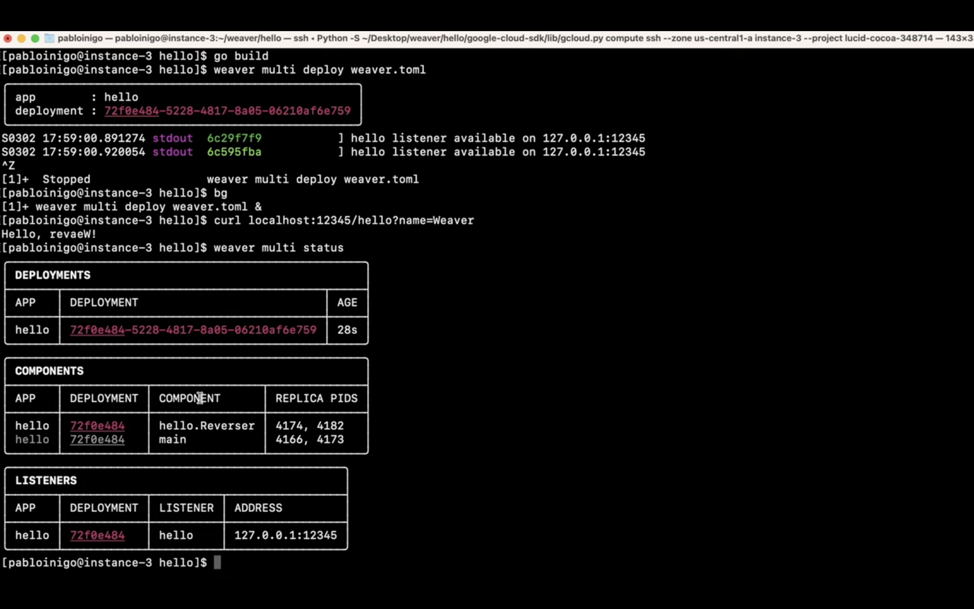Click the terminal window title text
Viewport: 974px width, 609px height.
click(x=515, y=38)
